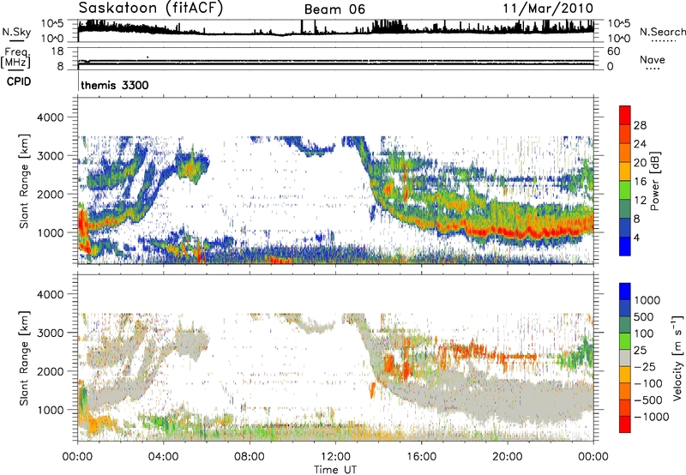This screenshot has width=686, height=475.
Task: Click the date '11/Mar/2010'
Action: tap(548, 8)
